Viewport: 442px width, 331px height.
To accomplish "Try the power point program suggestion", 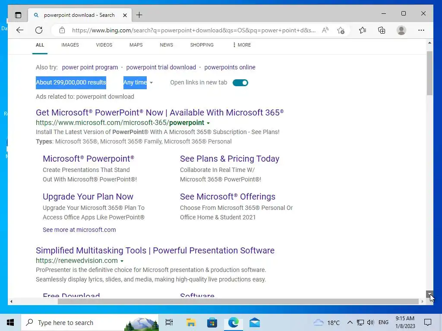I will [x=90, y=67].
